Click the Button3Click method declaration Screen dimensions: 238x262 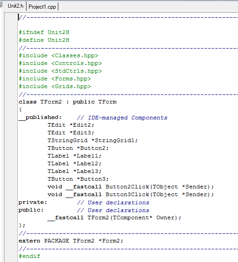[131, 194]
